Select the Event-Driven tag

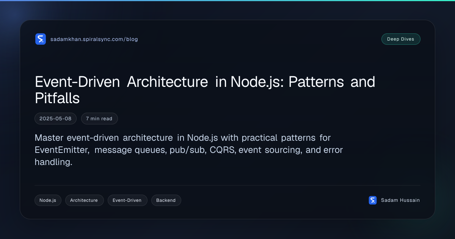pyautogui.click(x=127, y=200)
